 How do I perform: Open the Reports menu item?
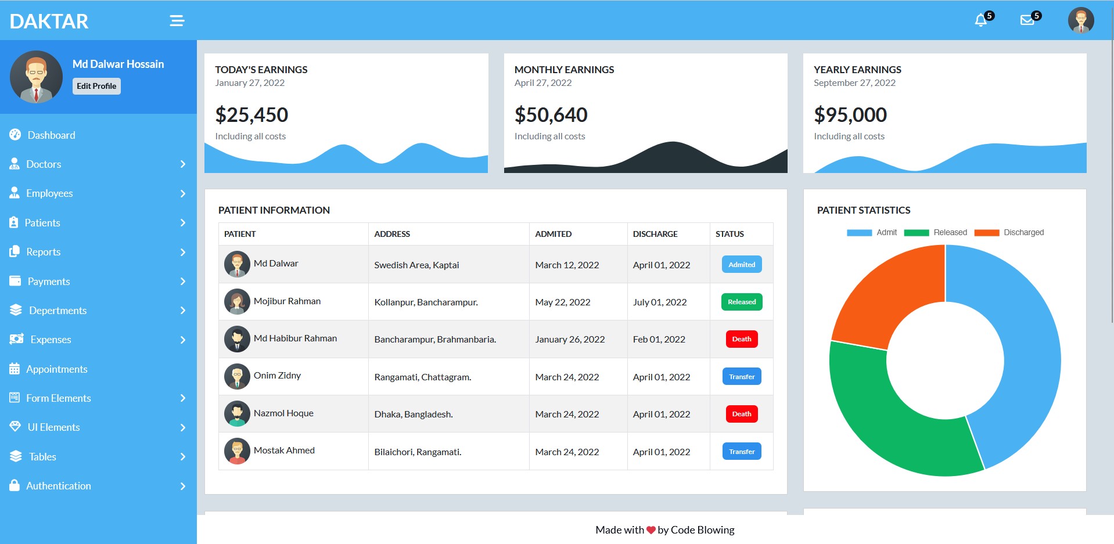coord(44,252)
